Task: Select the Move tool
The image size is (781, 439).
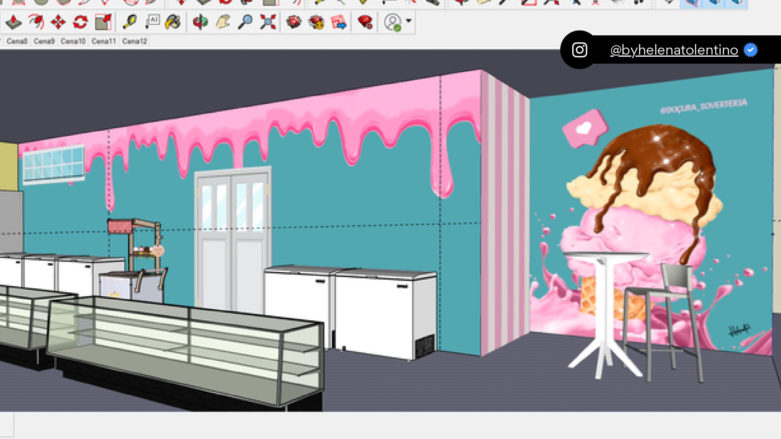Action: coord(58,22)
